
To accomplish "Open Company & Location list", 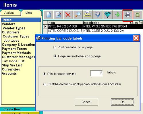I will click(x=18, y=45).
